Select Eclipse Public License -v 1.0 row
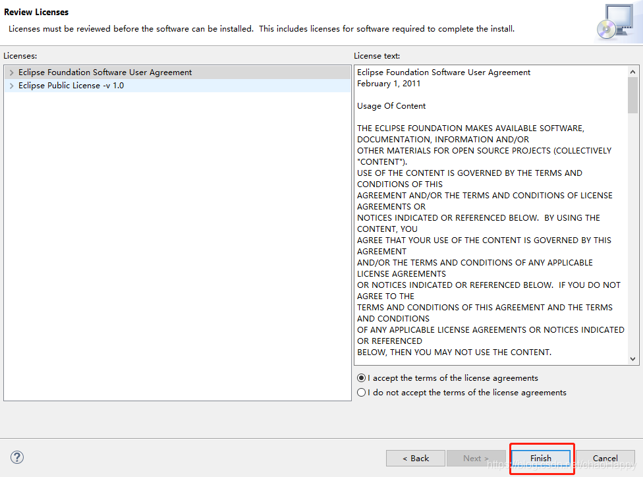The height and width of the screenshot is (477, 643). pos(178,85)
